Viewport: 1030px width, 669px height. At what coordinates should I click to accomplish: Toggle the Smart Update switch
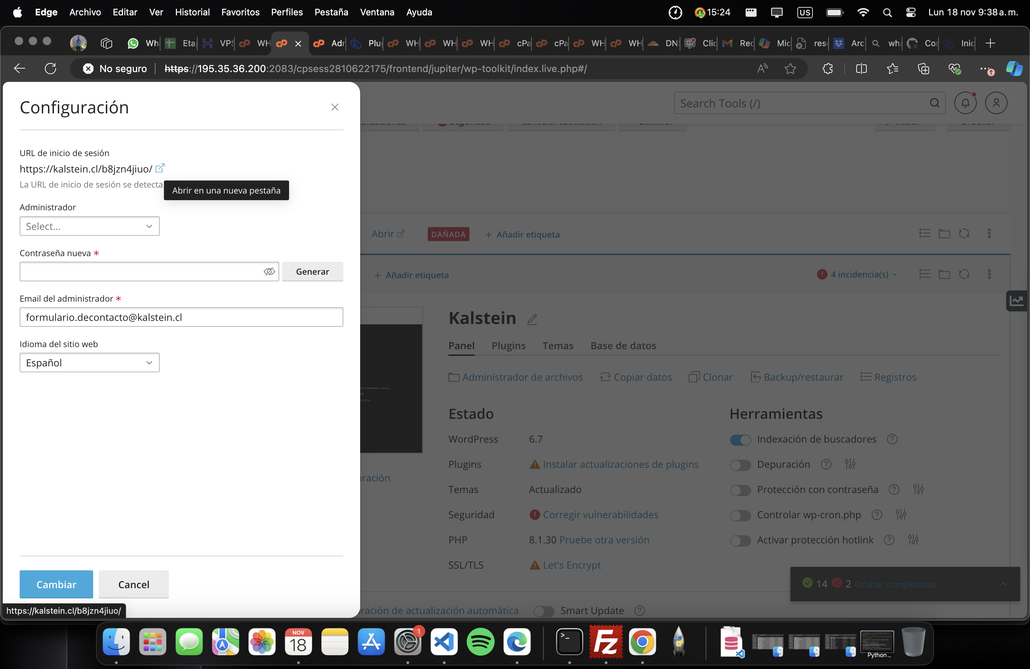pos(544,611)
